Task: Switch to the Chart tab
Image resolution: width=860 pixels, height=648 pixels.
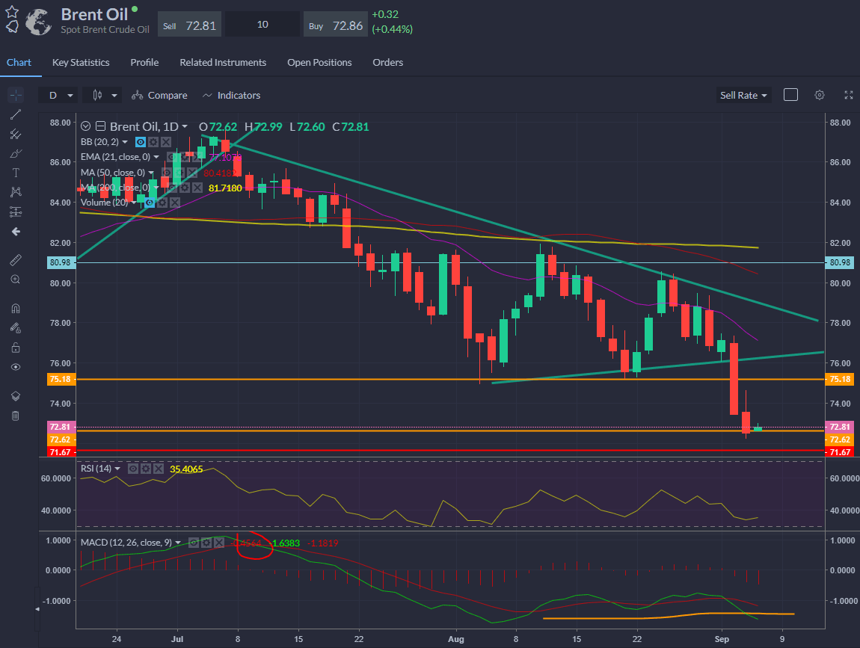Action: (x=19, y=63)
